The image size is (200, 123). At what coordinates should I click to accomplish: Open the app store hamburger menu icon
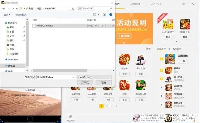tap(183, 4)
